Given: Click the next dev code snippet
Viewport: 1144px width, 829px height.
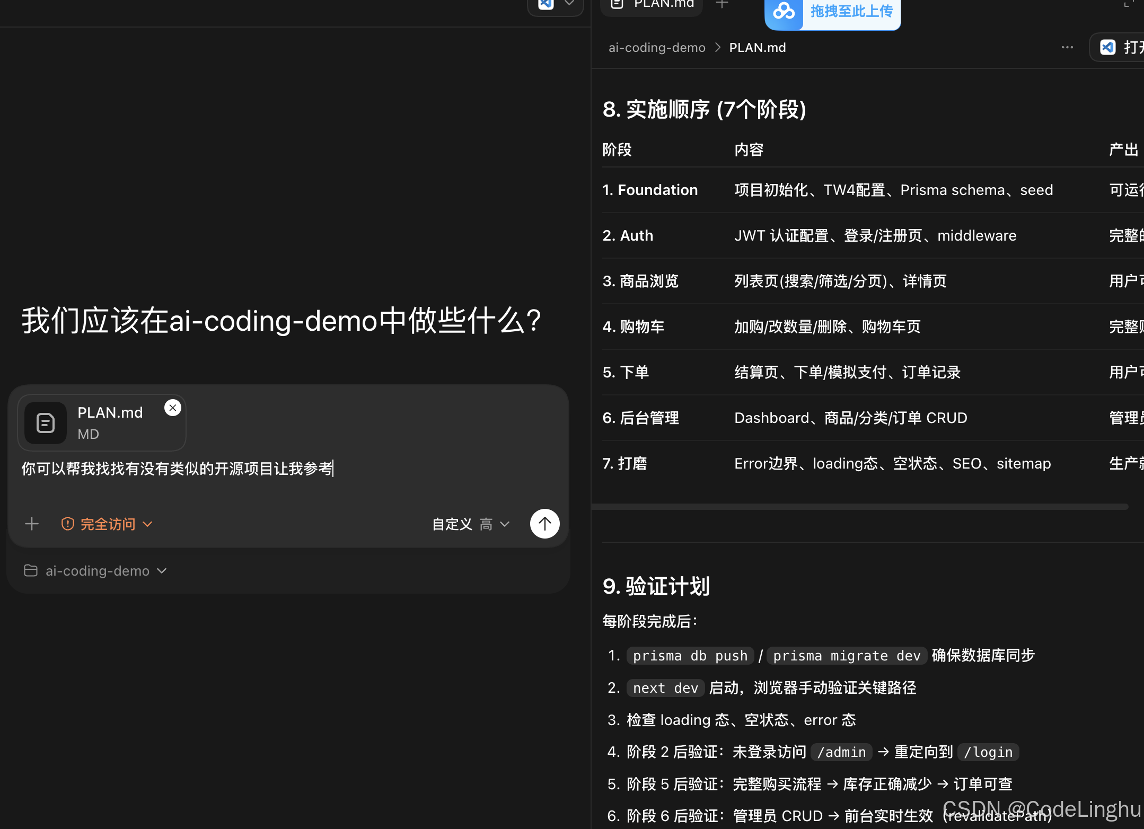Looking at the screenshot, I should tap(665, 688).
